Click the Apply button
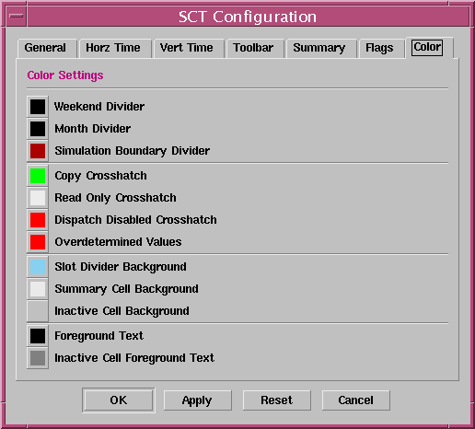The height and width of the screenshot is (429, 475). (197, 400)
